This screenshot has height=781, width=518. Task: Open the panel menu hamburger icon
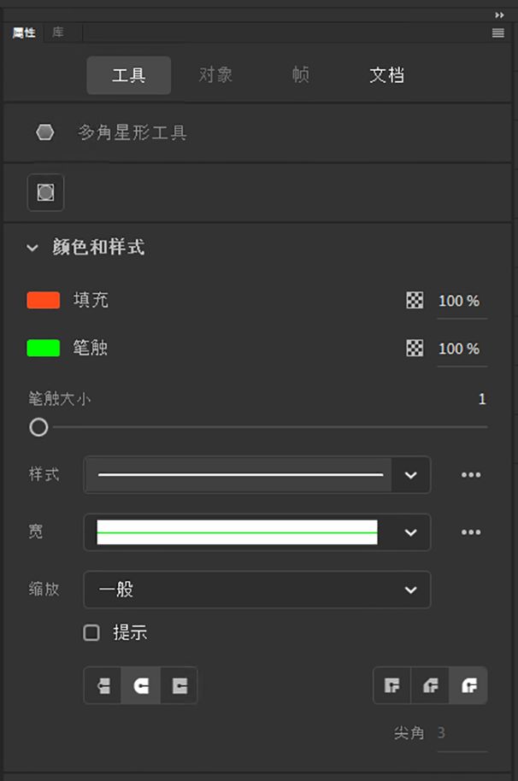click(x=497, y=32)
